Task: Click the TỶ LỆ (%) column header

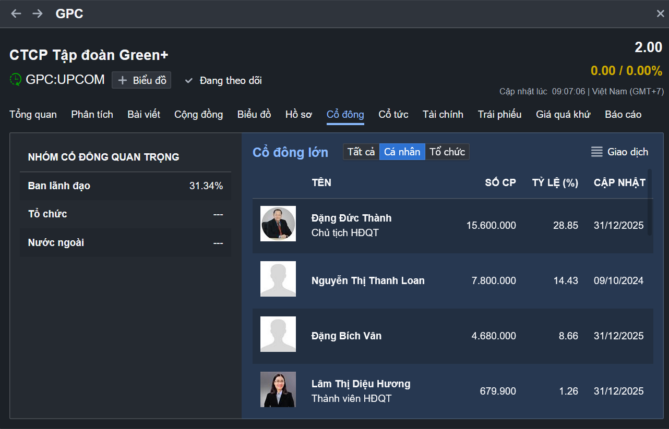Action: pos(555,182)
